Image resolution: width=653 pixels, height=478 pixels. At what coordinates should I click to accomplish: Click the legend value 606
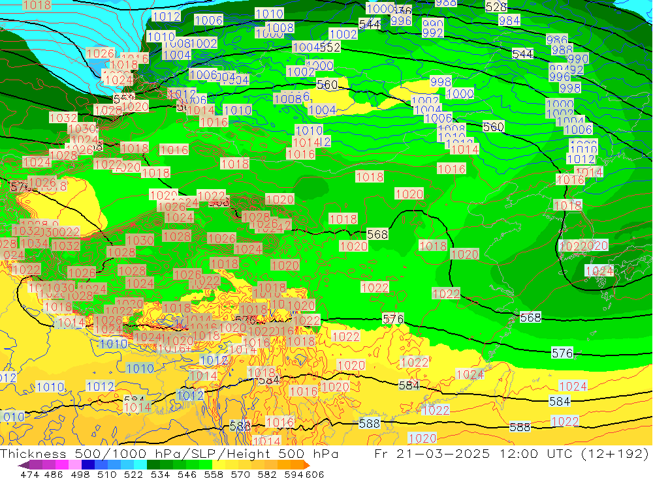(x=315, y=474)
